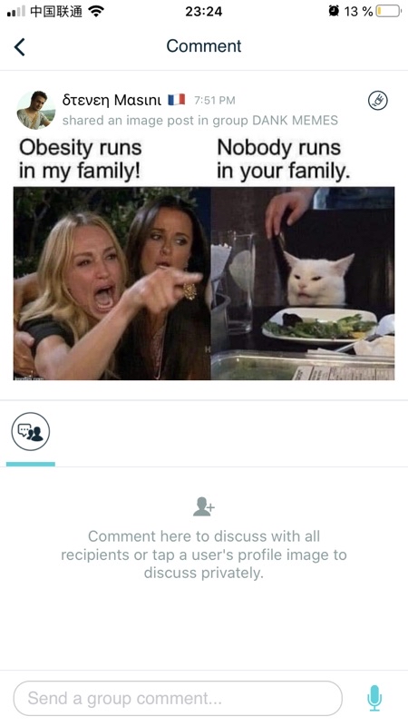408x726 pixels.
Task: Tap the 'Comment' page title
Action: click(204, 46)
